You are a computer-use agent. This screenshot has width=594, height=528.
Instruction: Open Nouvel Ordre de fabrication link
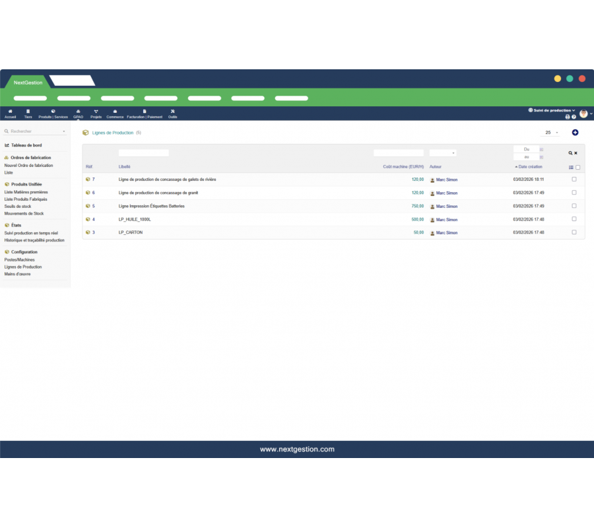point(28,166)
